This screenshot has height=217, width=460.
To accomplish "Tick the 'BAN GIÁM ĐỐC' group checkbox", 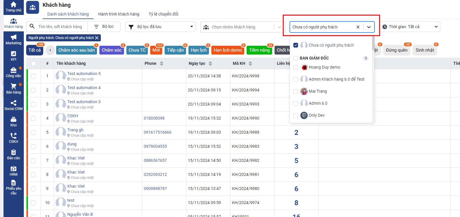I will tap(296, 58).
